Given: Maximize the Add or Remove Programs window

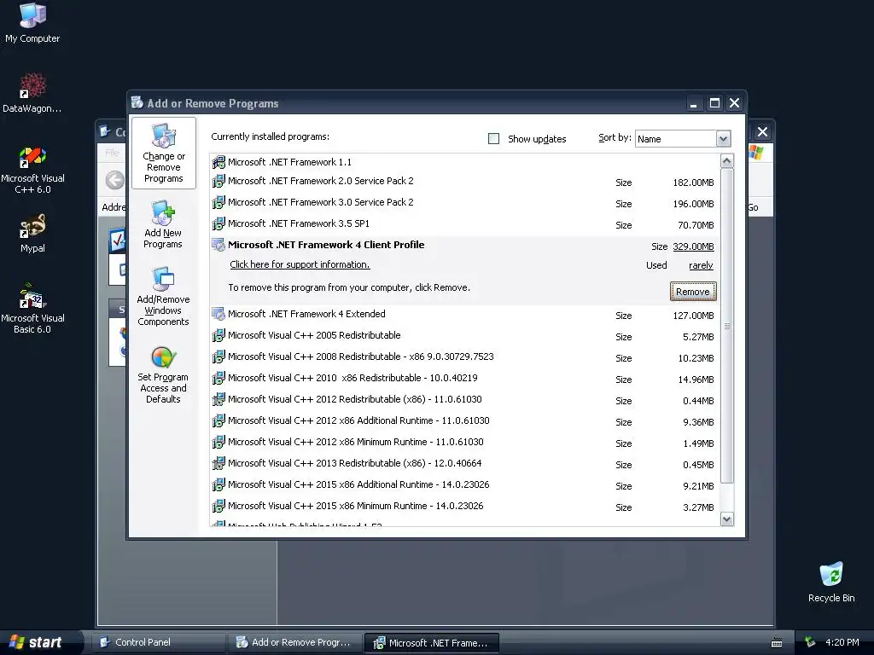Looking at the screenshot, I should coord(714,103).
